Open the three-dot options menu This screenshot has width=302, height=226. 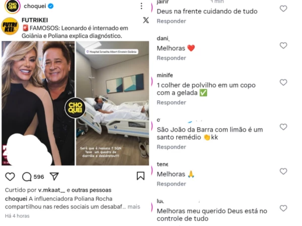pyautogui.click(x=141, y=6)
